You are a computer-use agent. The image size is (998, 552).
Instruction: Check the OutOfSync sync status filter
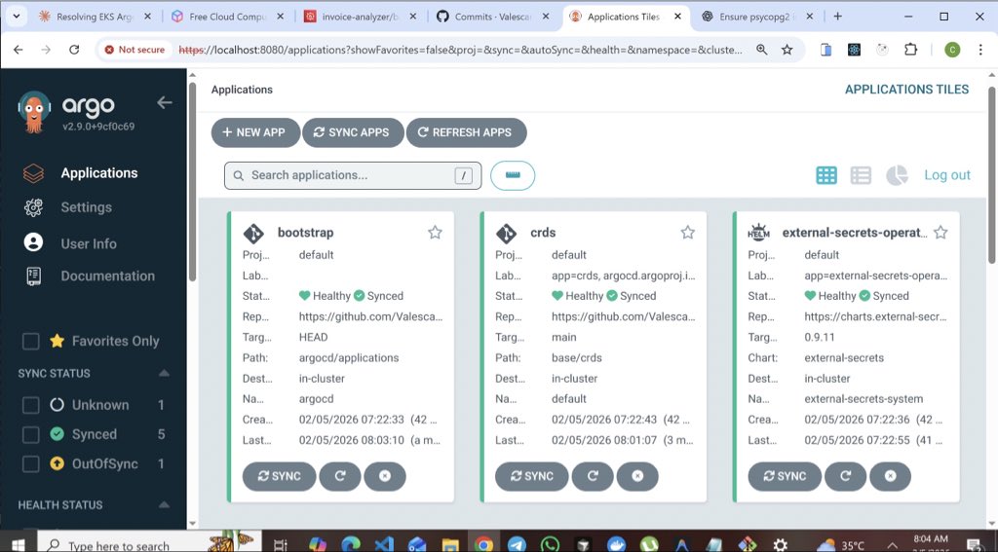[30, 464]
